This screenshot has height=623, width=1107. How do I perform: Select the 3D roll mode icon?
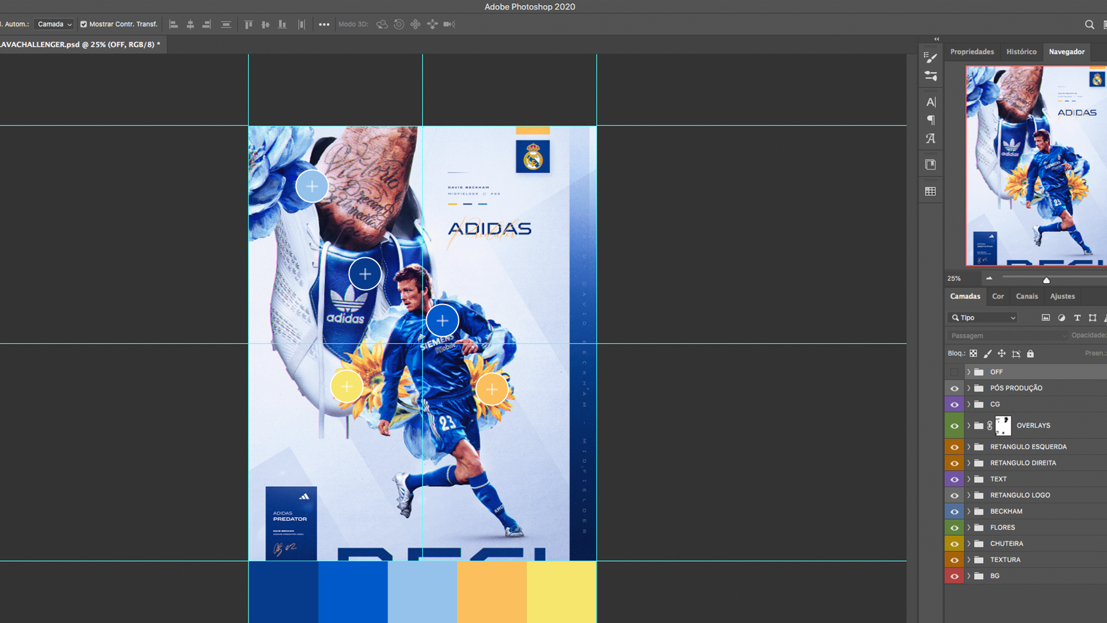click(399, 24)
